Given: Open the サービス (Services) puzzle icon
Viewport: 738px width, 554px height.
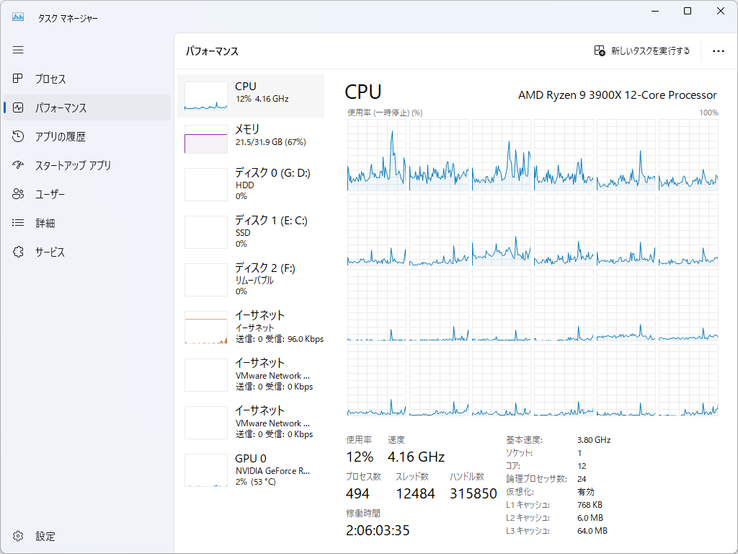Looking at the screenshot, I should [19, 252].
